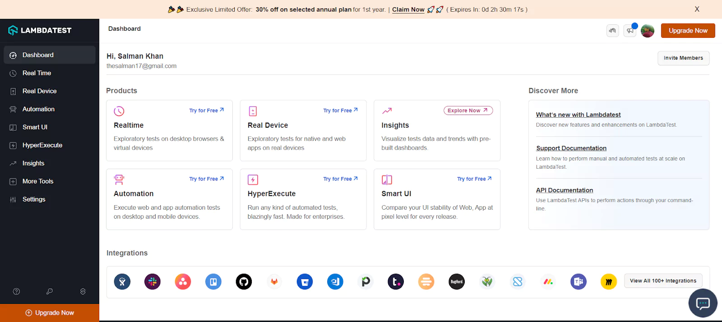722x322 pixels.
Task: Open the Miro integration icon
Action: 609,282
